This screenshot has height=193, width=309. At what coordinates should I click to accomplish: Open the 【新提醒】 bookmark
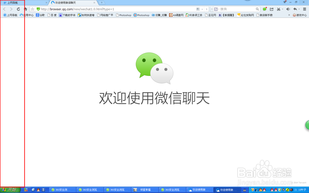point(226,15)
